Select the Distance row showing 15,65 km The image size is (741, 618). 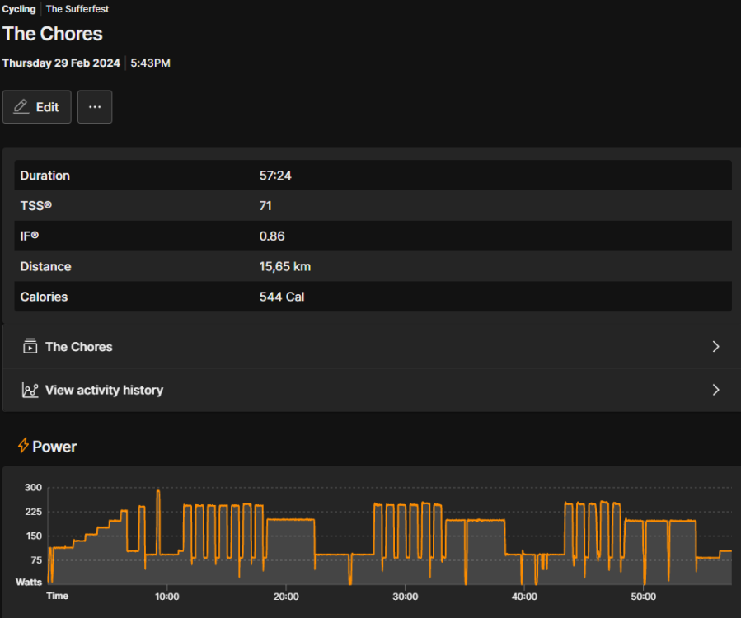pyautogui.click(x=373, y=266)
